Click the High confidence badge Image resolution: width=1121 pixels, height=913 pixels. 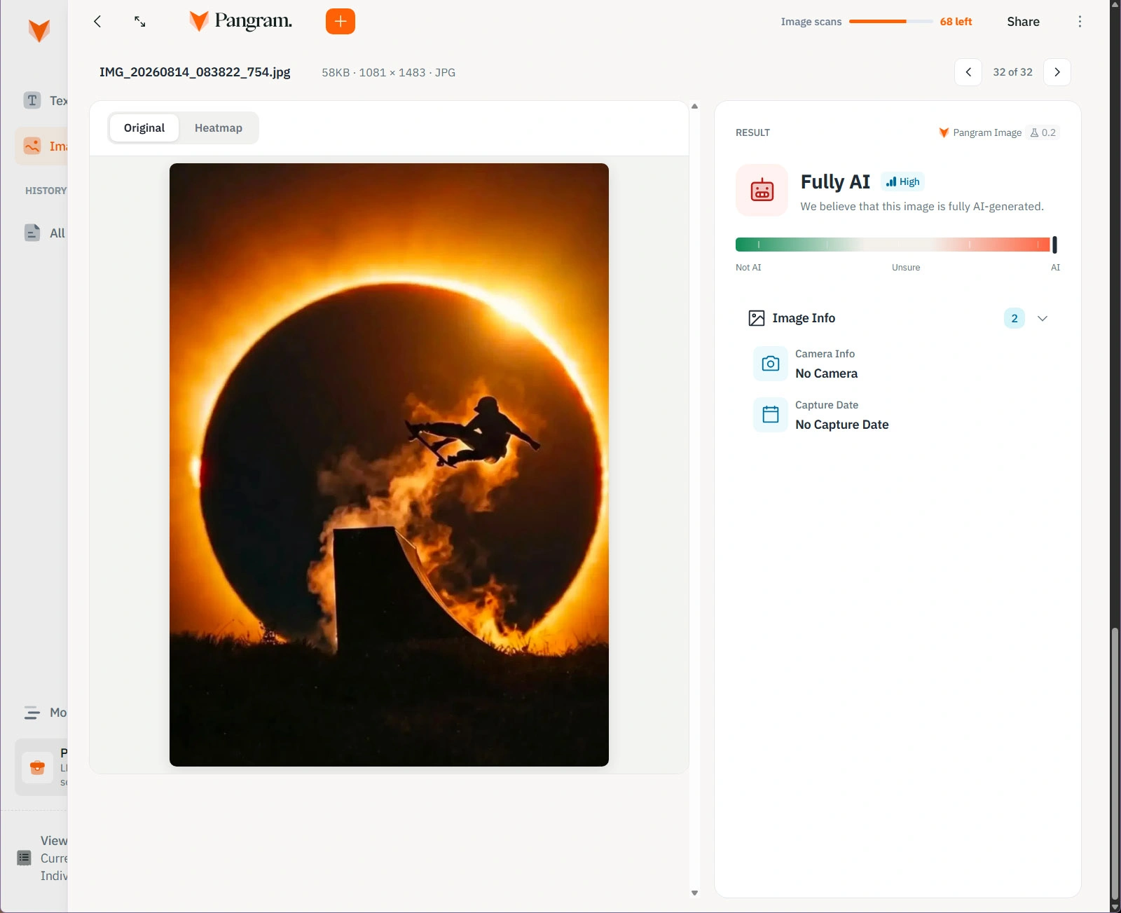point(902,181)
